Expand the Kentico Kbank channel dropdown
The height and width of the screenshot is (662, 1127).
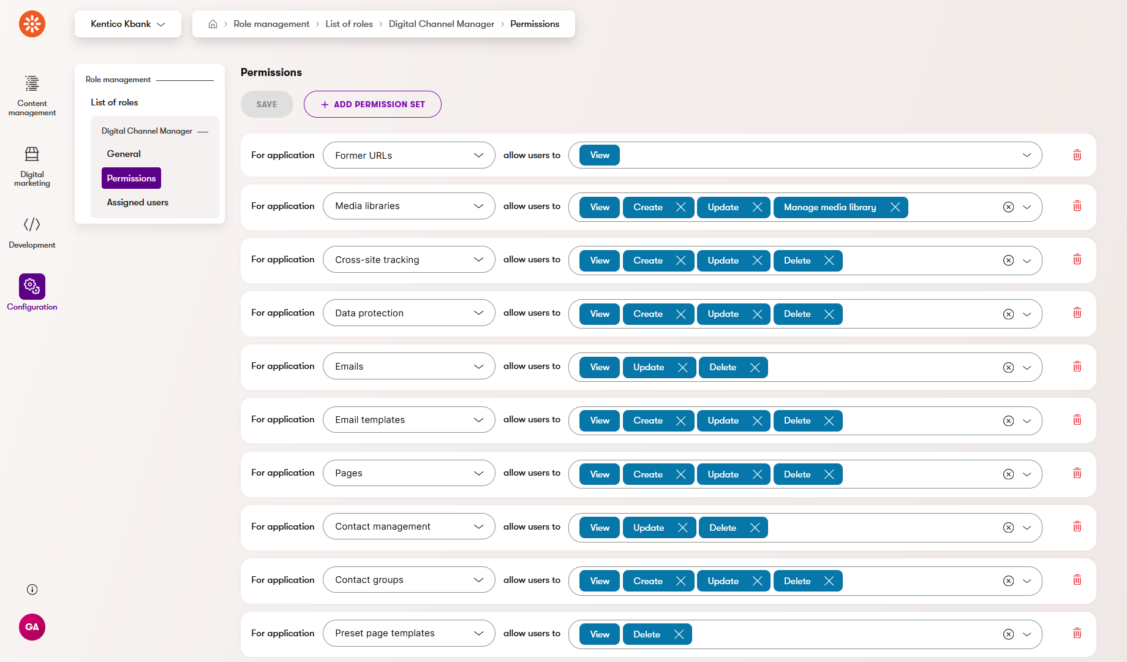(x=127, y=24)
